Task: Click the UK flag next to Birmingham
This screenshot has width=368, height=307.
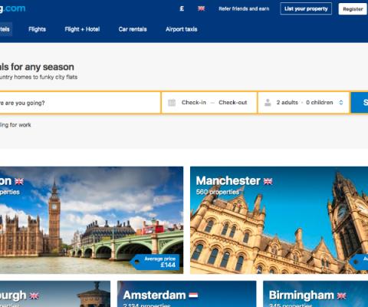Action: (341, 295)
